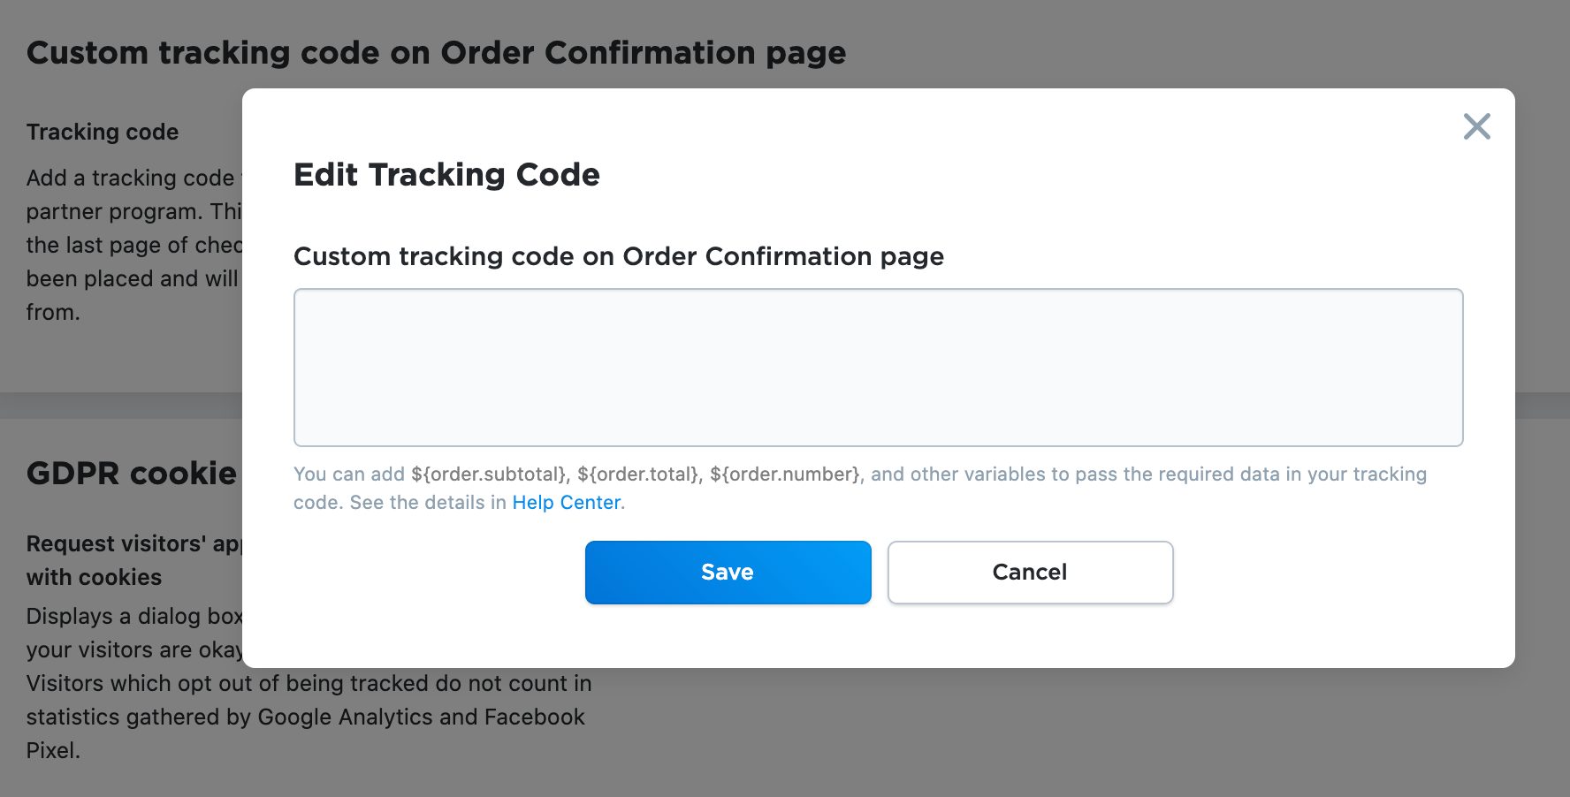Click the background page's top heading
The image size is (1570, 797).
(436, 53)
